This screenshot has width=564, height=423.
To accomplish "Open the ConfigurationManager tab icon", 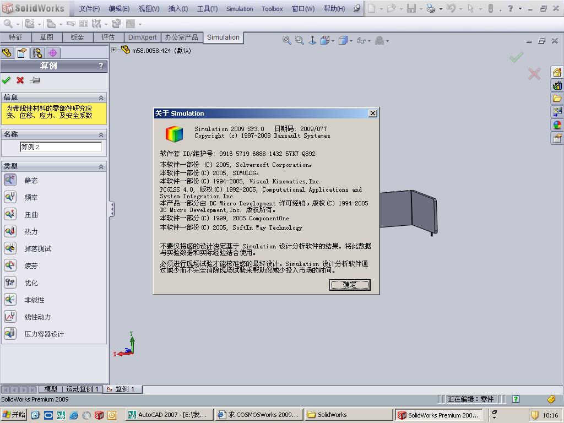I will tap(37, 53).
